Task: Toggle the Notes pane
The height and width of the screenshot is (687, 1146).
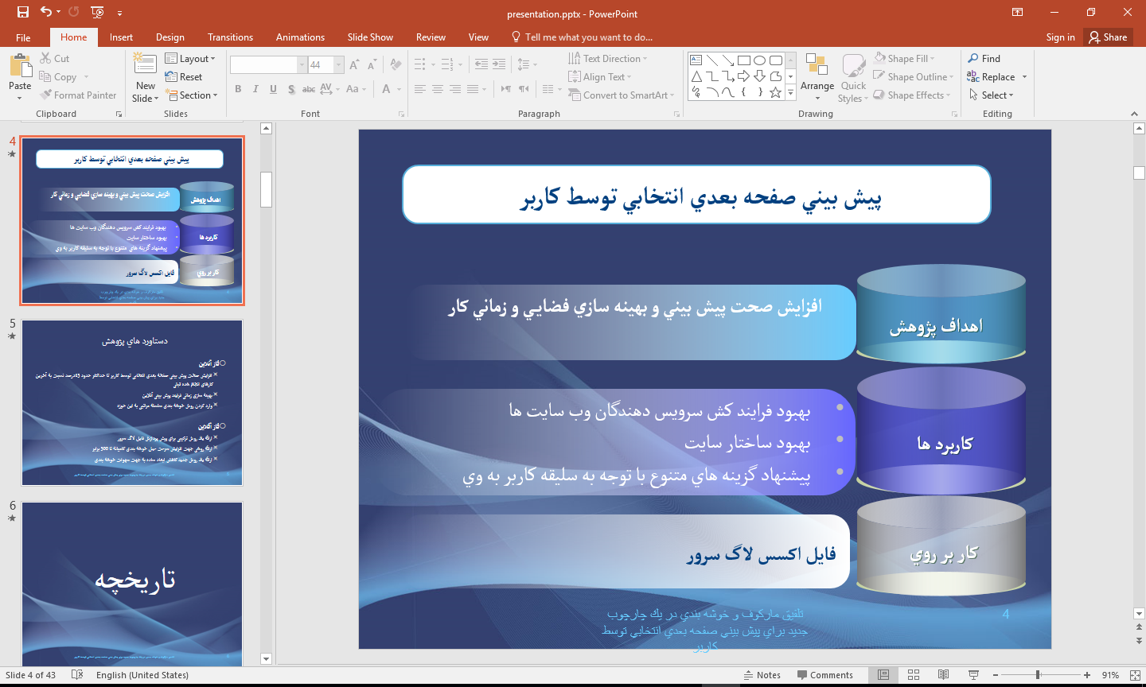Action: point(762,675)
